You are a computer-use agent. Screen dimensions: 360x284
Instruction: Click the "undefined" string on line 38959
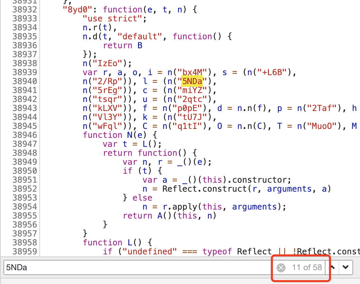[x=150, y=251]
